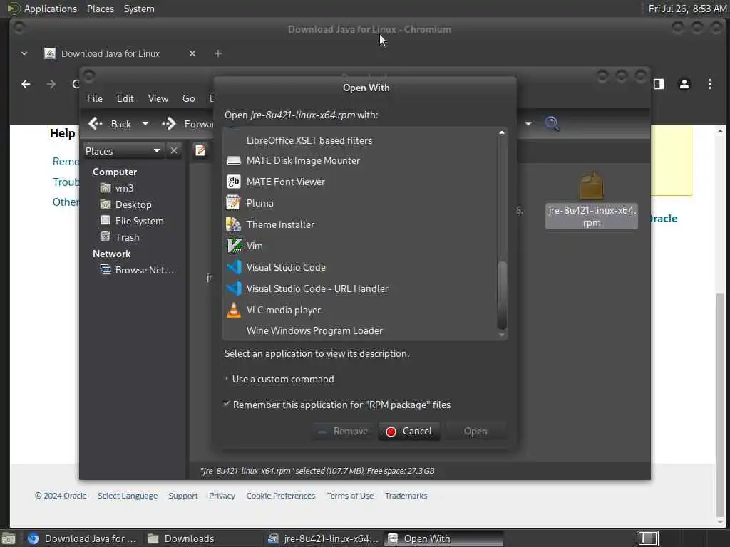Open Chromium profile avatar icon

[x=684, y=84]
